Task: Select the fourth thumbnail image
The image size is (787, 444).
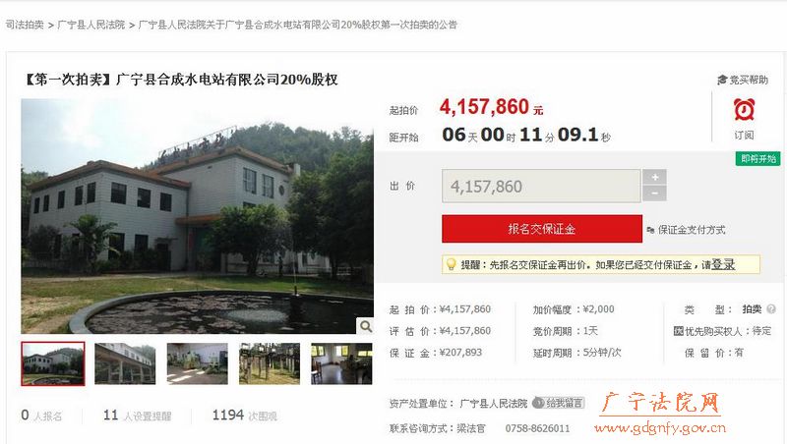Action: 270,363
